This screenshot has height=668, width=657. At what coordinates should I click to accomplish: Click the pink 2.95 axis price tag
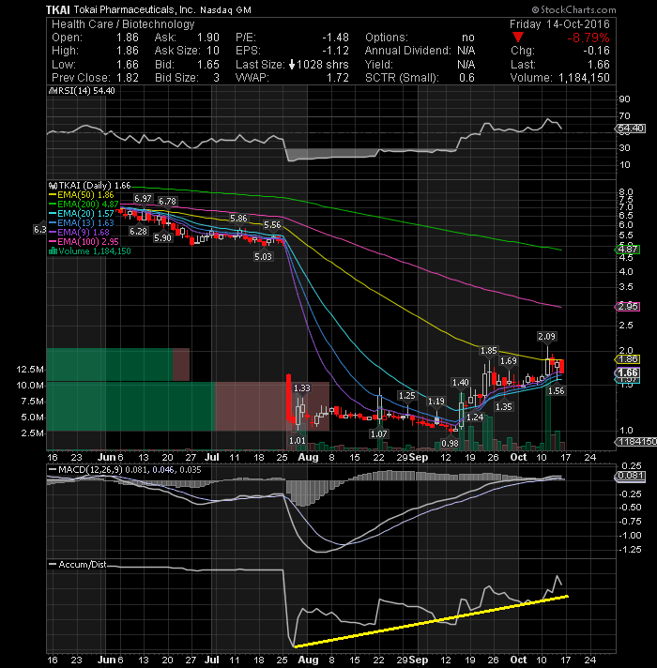click(x=627, y=307)
